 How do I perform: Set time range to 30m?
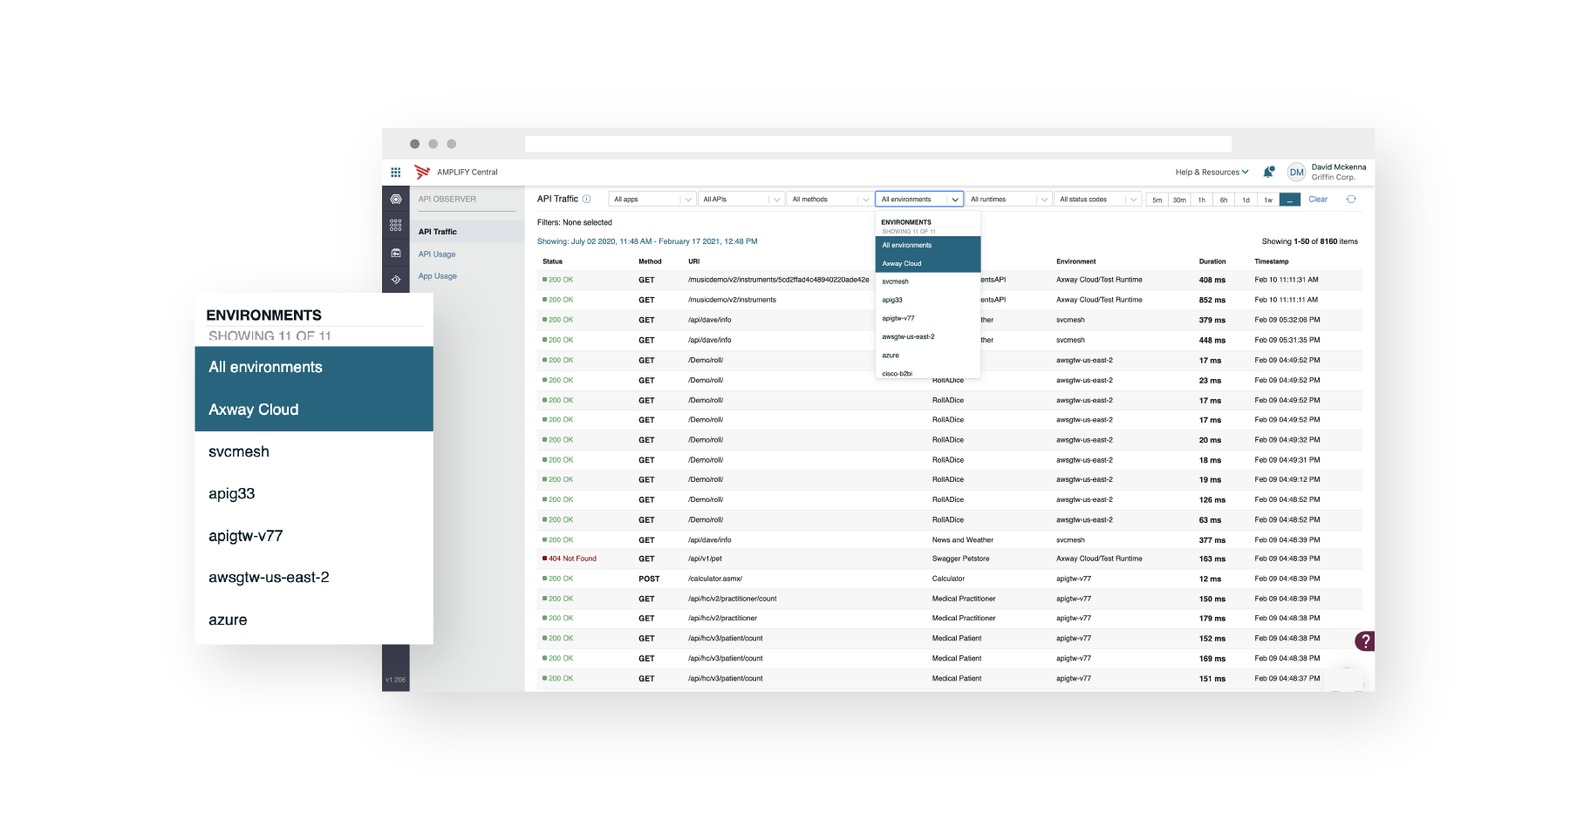pyautogui.click(x=1179, y=200)
